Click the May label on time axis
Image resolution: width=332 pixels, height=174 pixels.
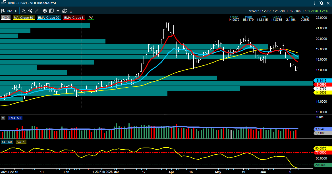(218, 172)
